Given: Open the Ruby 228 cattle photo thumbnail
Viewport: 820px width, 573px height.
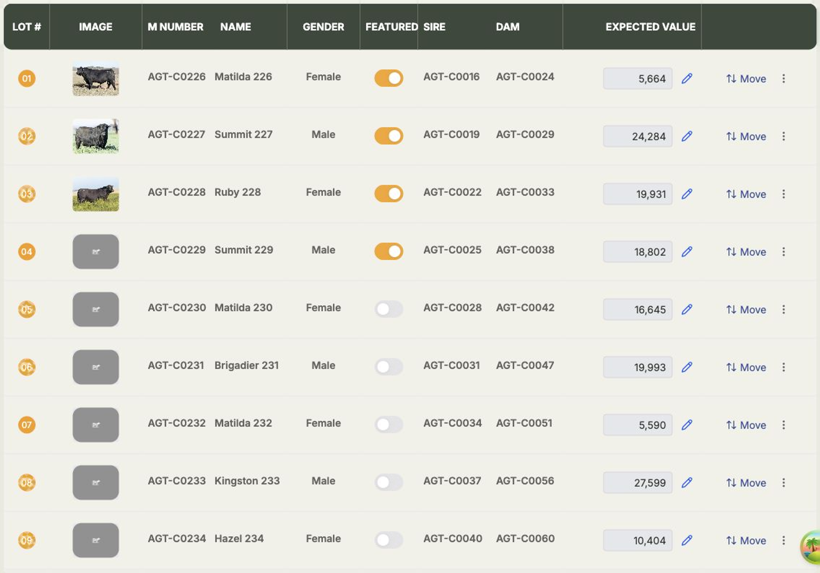Looking at the screenshot, I should (x=96, y=194).
